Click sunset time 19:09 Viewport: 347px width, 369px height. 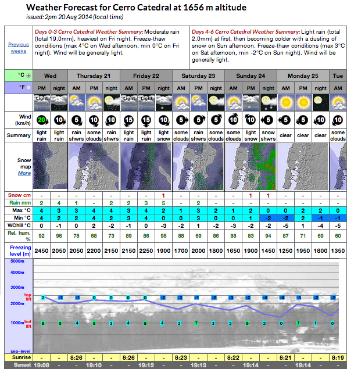pos(41,366)
